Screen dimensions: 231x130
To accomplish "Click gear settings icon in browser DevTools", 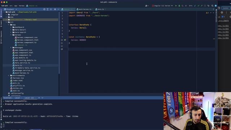I will tap(222, 13).
